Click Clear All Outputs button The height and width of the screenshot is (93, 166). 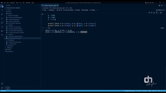(x=68, y=10)
